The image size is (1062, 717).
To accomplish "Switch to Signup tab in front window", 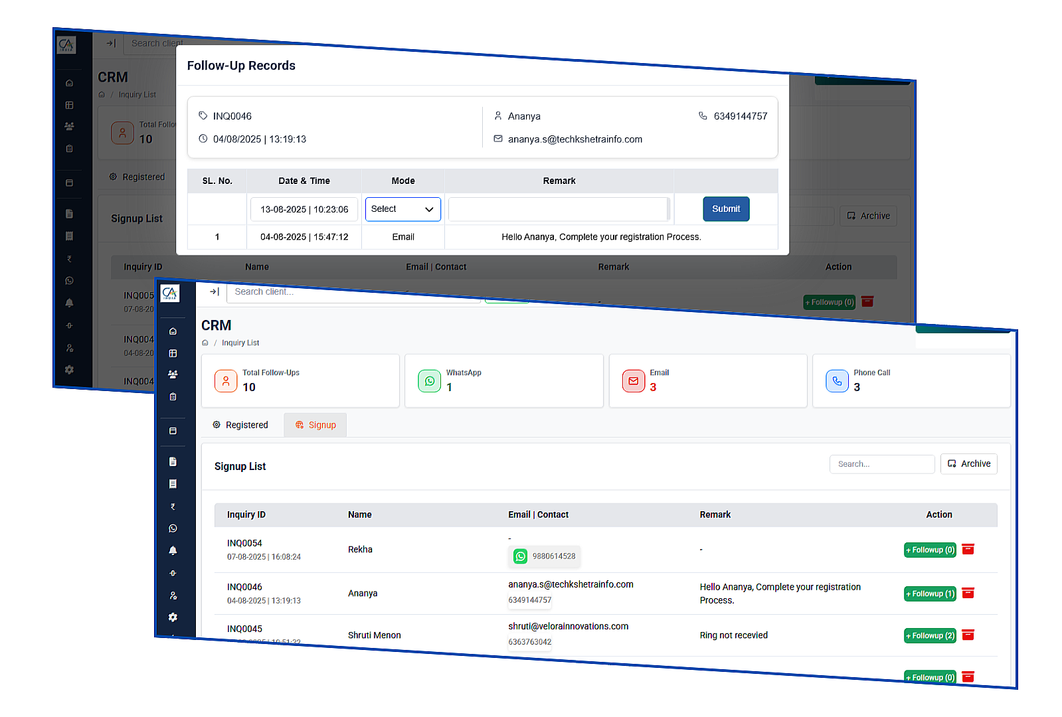I will point(315,425).
